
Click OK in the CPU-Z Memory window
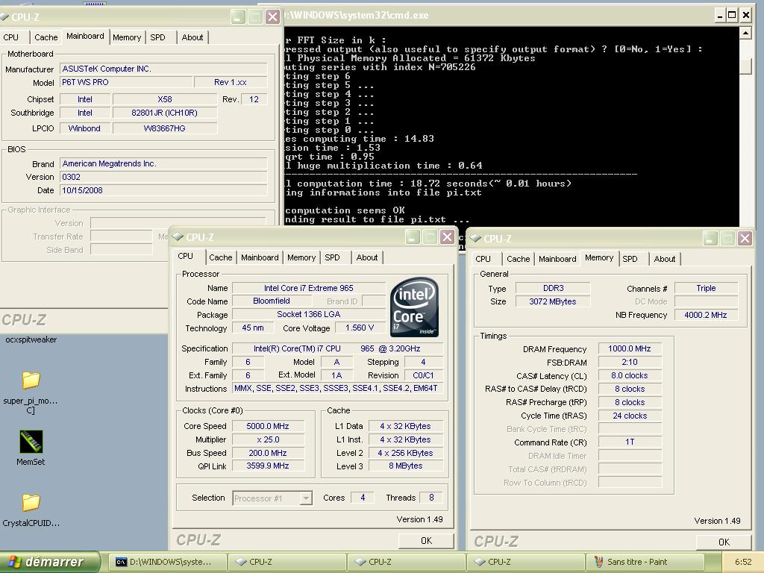click(724, 542)
